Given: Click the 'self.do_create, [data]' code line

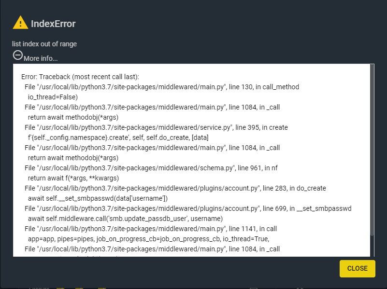Looking at the screenshot, I should click(118, 138).
